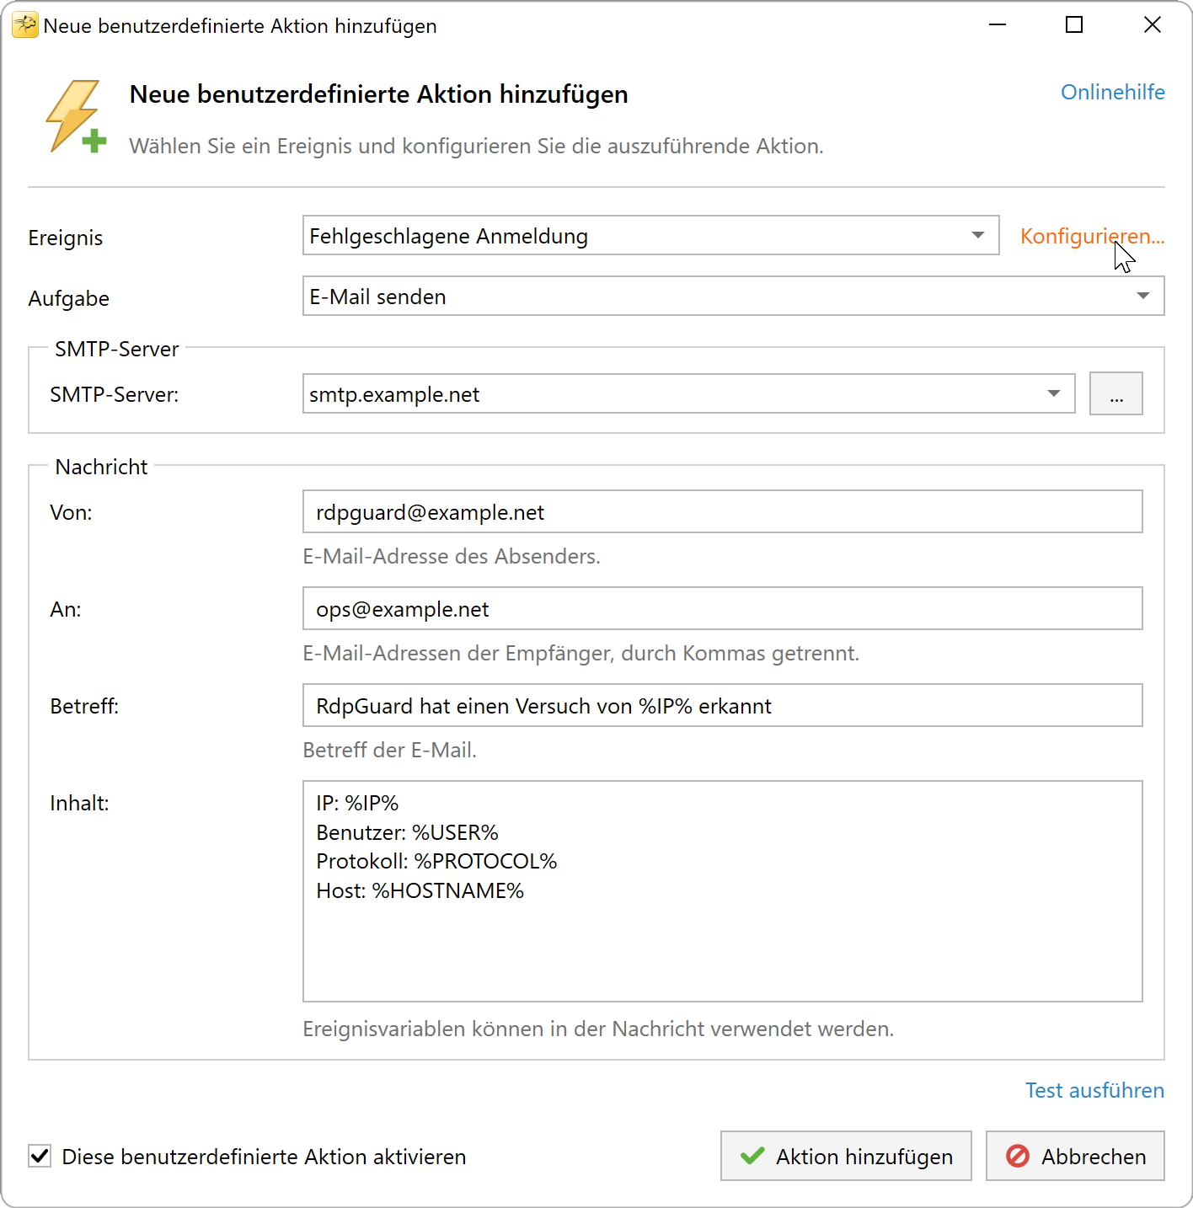Open the Aufgabe dropdown
This screenshot has height=1208, width=1193.
pyautogui.click(x=733, y=297)
